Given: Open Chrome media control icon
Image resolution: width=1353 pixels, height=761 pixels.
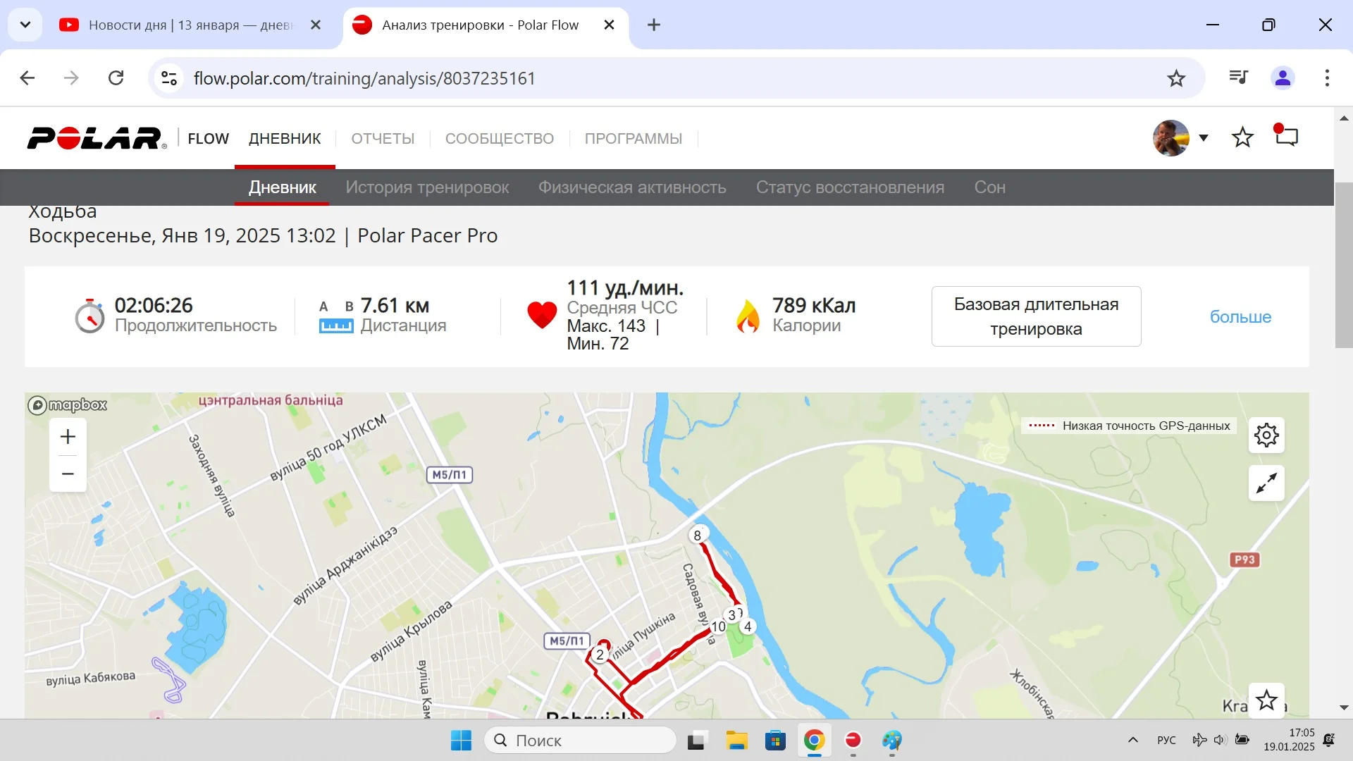Looking at the screenshot, I should click(1238, 78).
